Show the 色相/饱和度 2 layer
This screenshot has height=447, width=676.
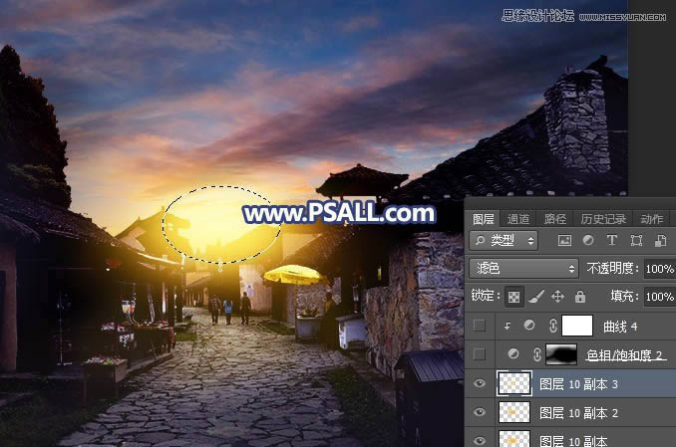point(481,354)
